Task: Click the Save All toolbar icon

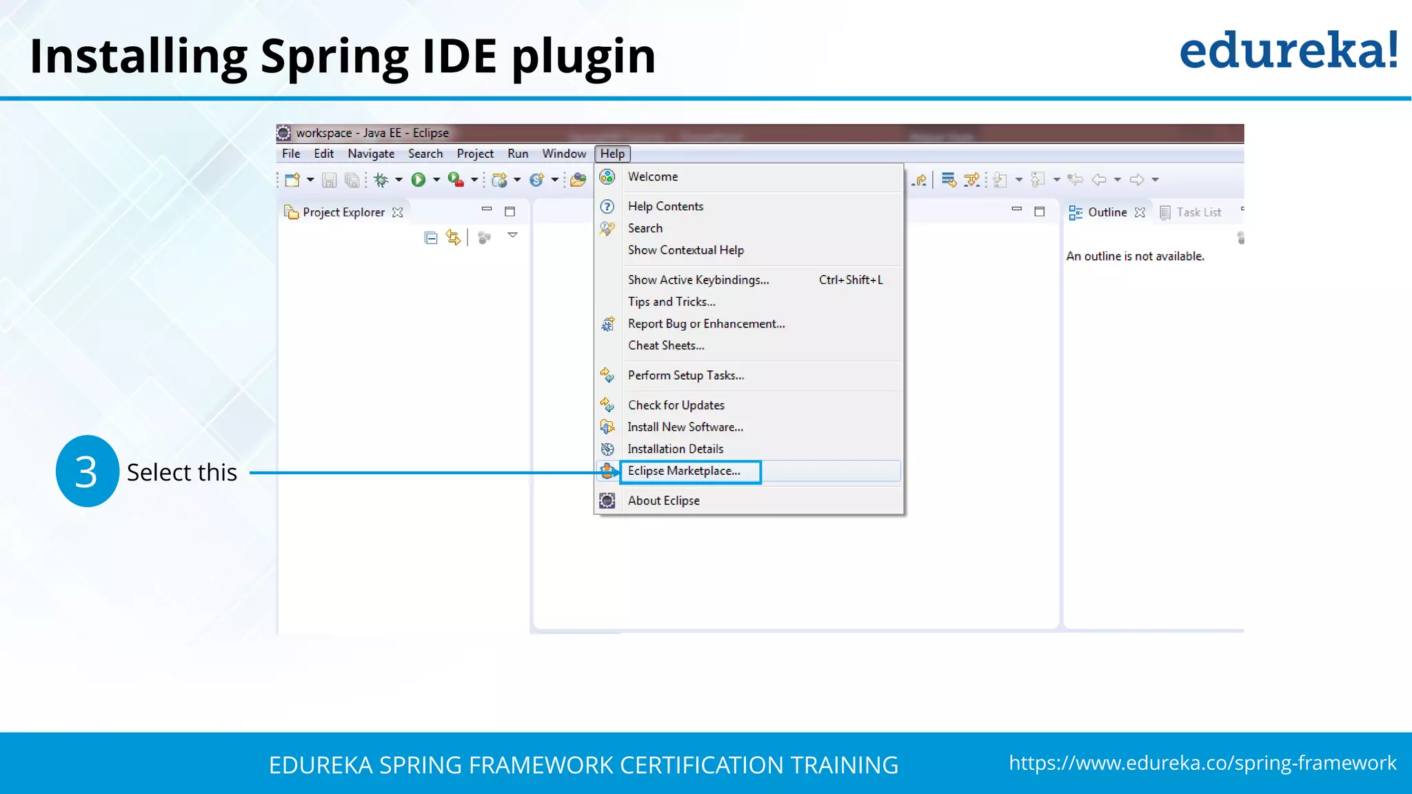Action: [x=352, y=180]
